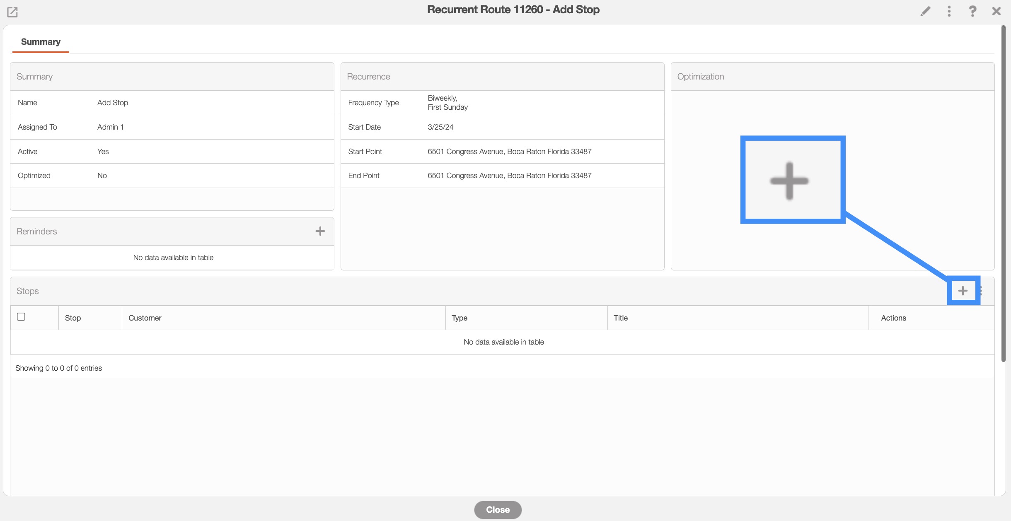Add a stop with the Stops plus icon
1011x521 pixels.
963,291
